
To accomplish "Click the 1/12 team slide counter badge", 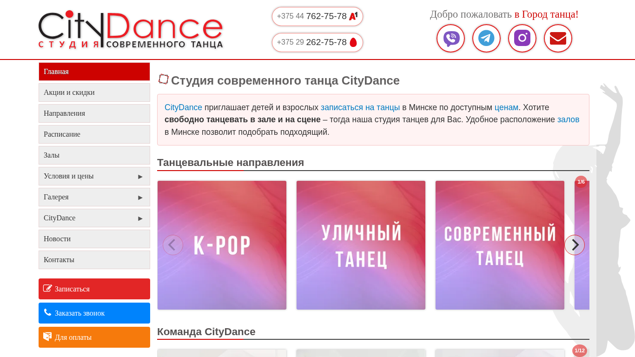I will [580, 350].
